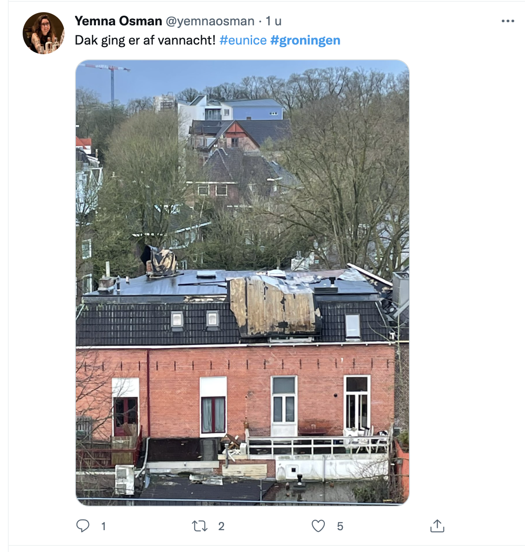Open the Yemna Osman display name
This screenshot has height=552, width=525.
(118, 21)
